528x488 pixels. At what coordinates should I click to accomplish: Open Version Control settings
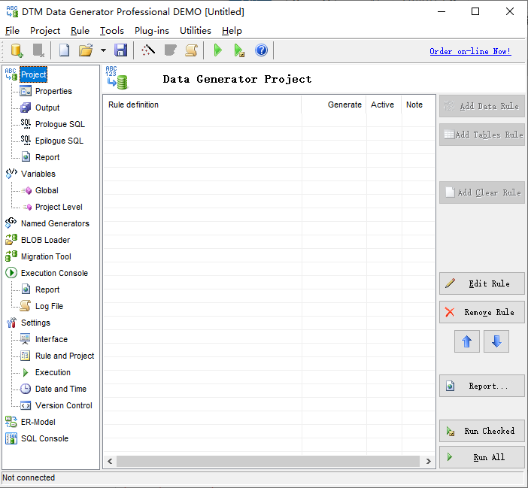pyautogui.click(x=64, y=405)
